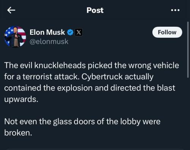
Task: Click the phrase glass doors in the post
Action: 74,122
